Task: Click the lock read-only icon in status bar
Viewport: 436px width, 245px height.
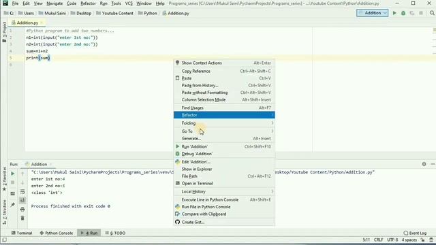Action: point(422,240)
